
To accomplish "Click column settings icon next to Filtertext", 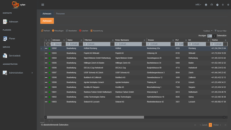I will (x=113, y=40).
